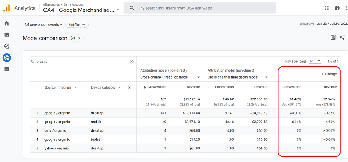The height and width of the screenshot is (162, 348).
Task: Open the date range Jun 23 - Jul 20
Action: 332,24
